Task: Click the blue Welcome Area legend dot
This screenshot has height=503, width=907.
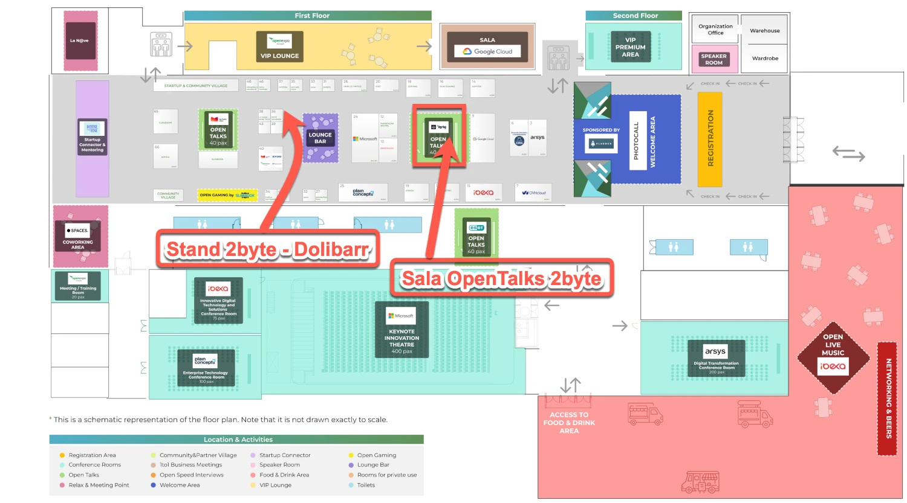Action: coord(154,485)
